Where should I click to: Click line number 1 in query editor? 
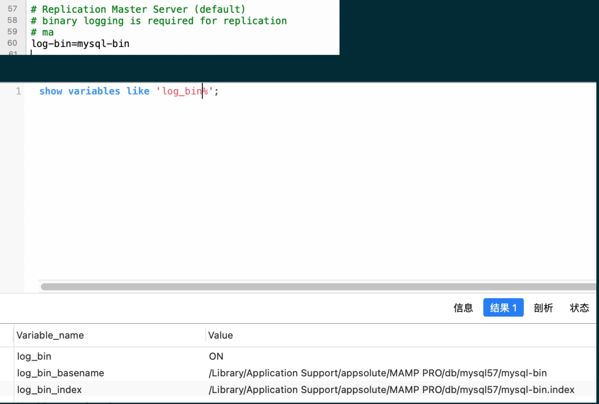tap(18, 91)
